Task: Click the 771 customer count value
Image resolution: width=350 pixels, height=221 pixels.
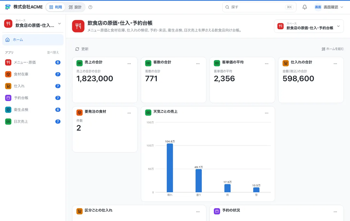Action: click(x=151, y=79)
